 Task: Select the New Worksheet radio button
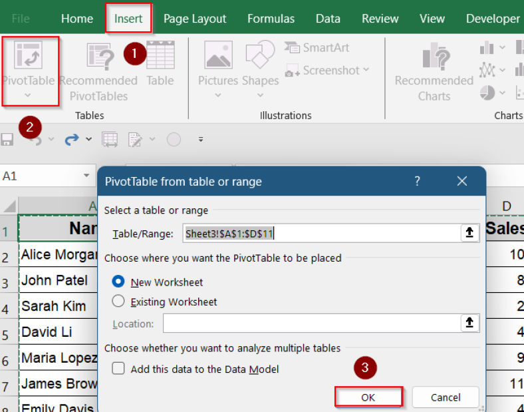pyautogui.click(x=118, y=282)
